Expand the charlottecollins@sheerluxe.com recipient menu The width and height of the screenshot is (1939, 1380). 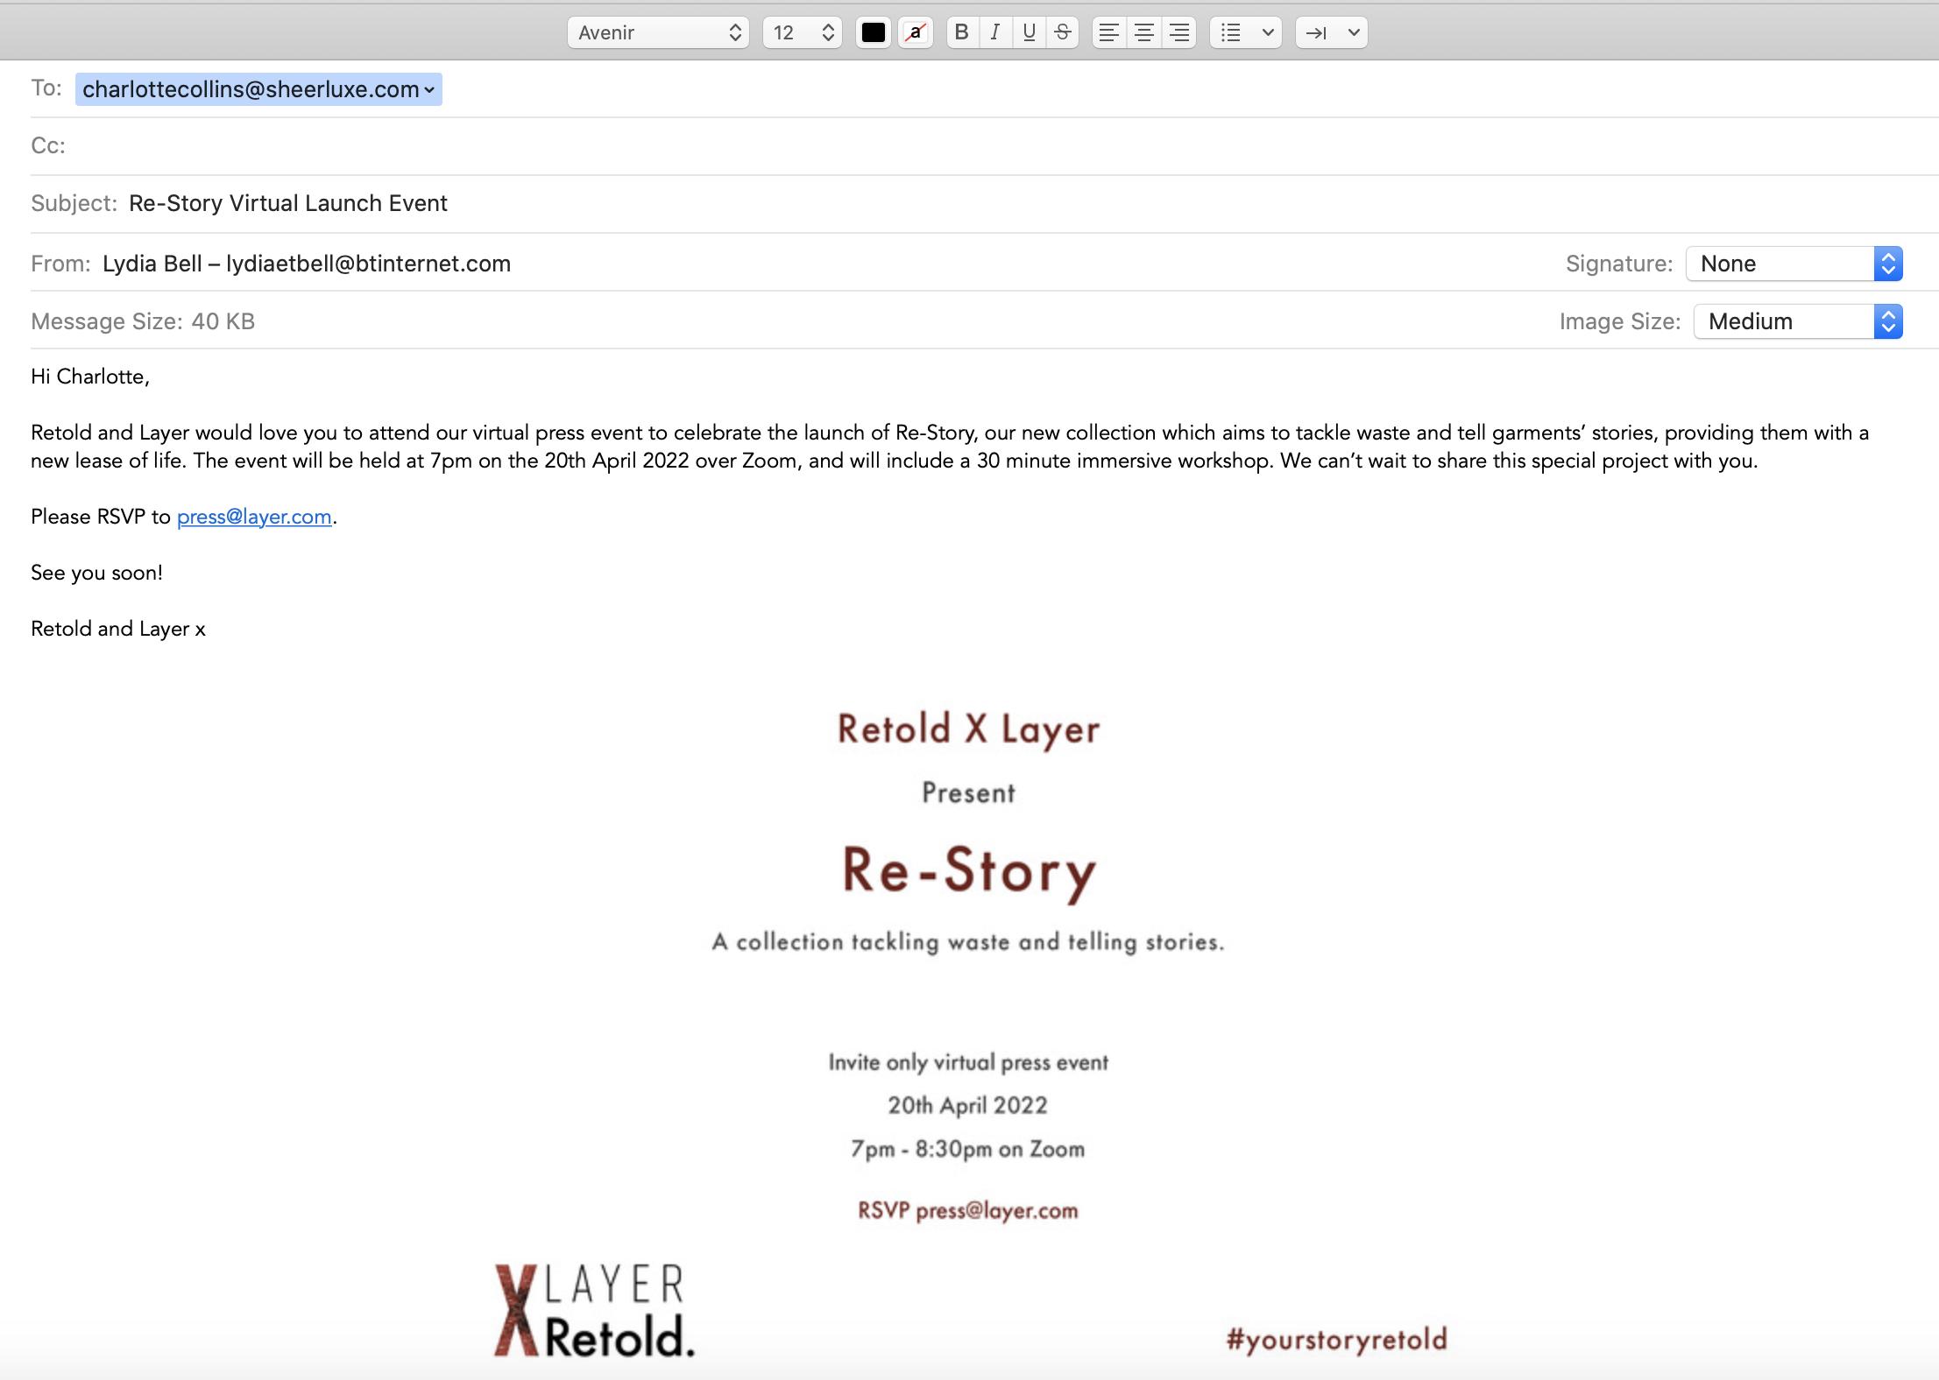click(429, 89)
